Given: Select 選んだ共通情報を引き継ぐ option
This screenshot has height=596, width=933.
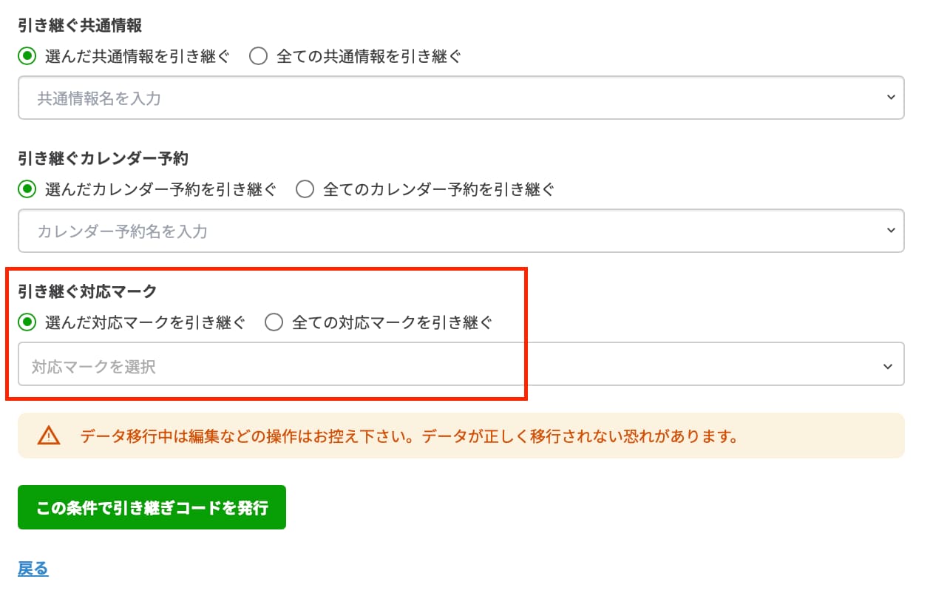Looking at the screenshot, I should (27, 55).
